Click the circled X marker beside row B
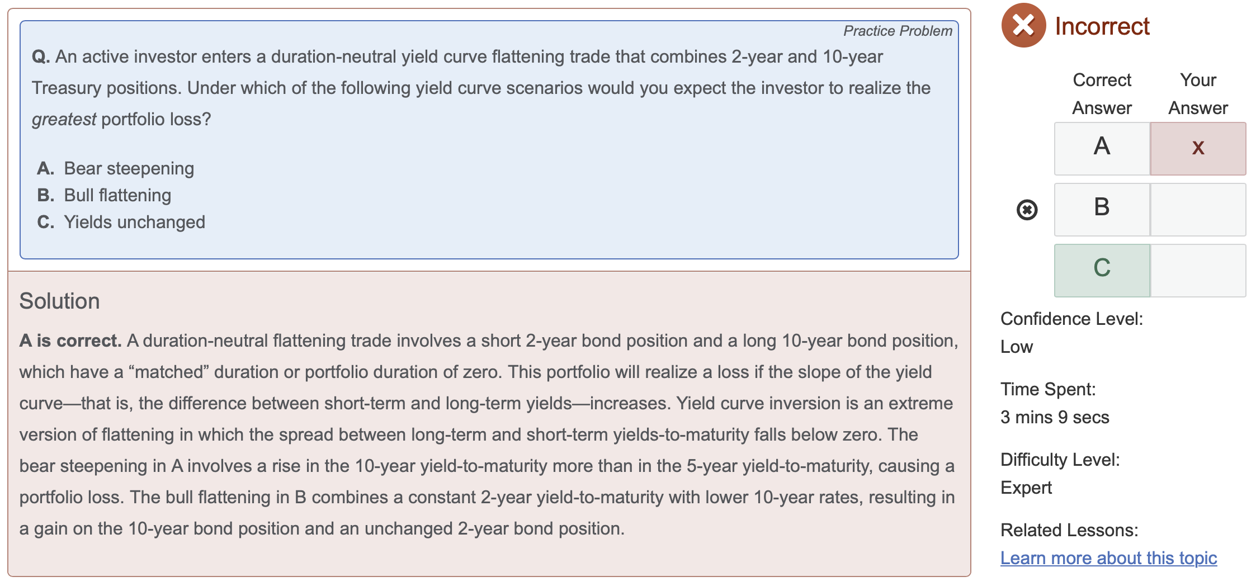This screenshot has width=1256, height=586. point(1027,210)
